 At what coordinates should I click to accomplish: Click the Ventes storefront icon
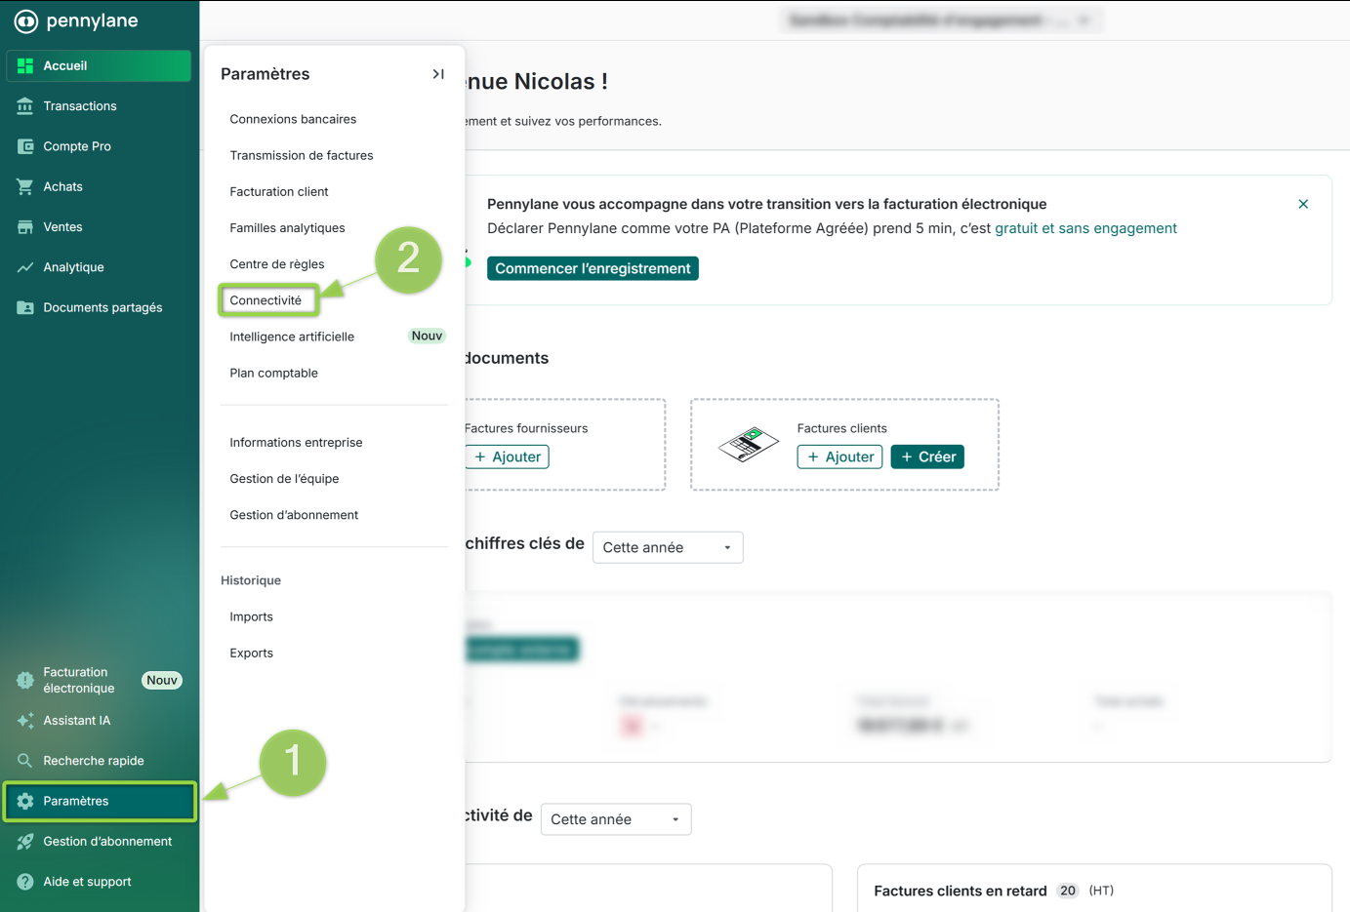click(25, 227)
